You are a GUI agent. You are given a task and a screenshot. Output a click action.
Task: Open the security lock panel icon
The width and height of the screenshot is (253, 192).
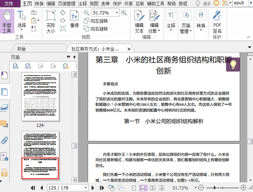click(x=4, y=173)
